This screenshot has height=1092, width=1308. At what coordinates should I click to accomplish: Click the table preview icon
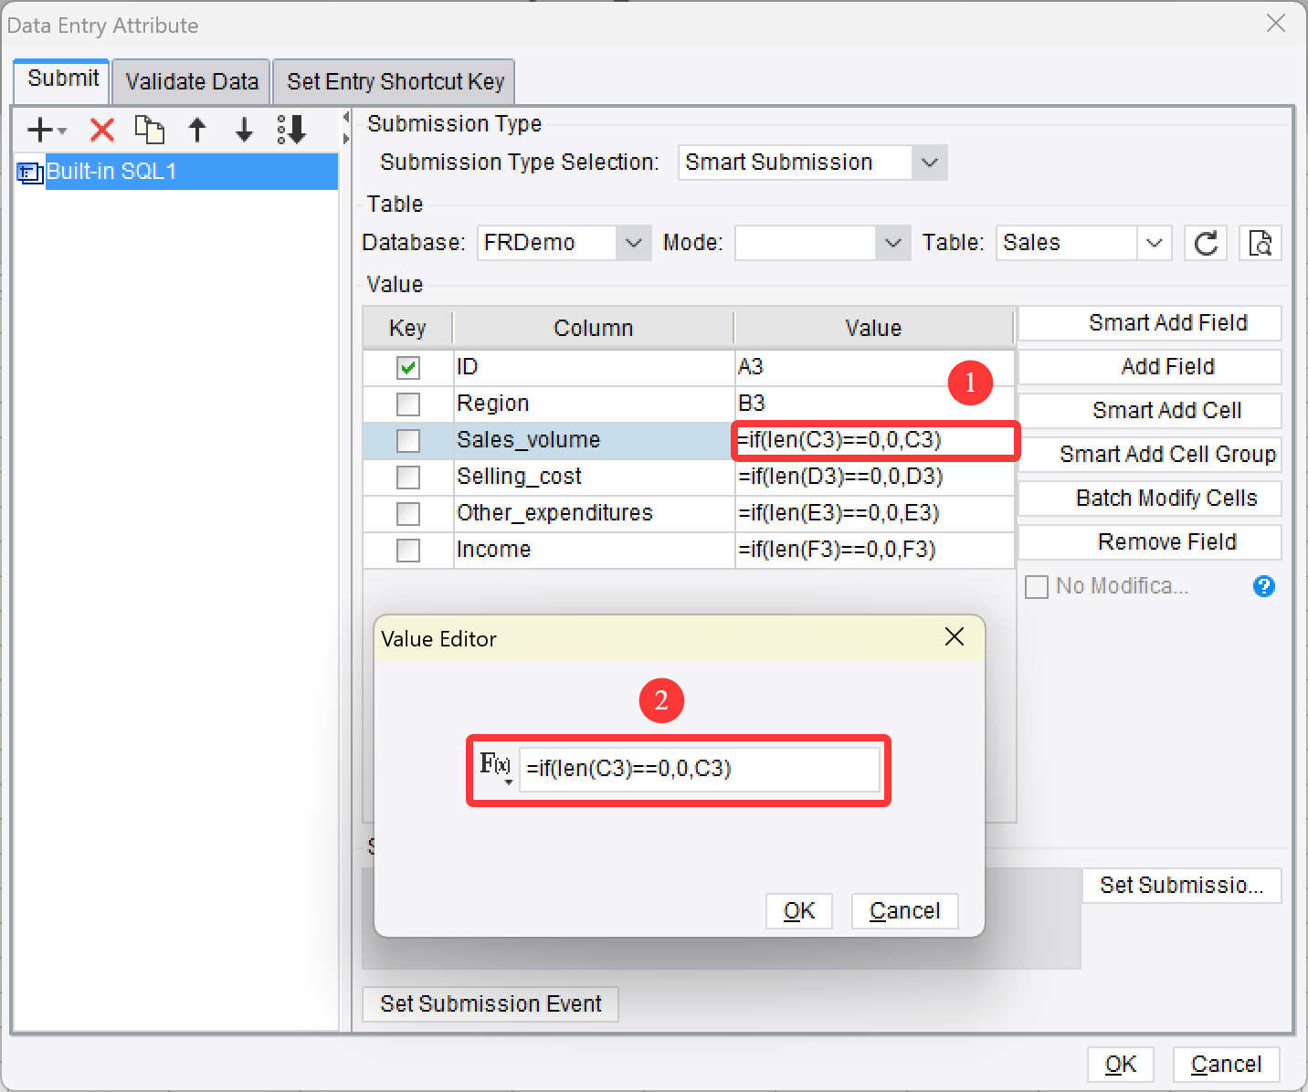click(x=1260, y=243)
